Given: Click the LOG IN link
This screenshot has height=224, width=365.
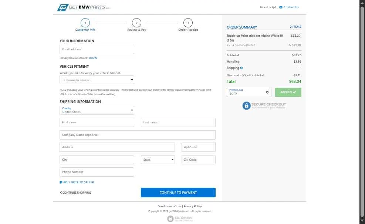Looking at the screenshot, I should point(93,58).
